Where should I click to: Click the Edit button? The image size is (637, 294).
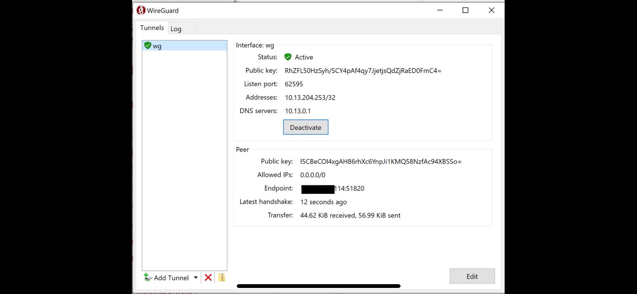472,276
